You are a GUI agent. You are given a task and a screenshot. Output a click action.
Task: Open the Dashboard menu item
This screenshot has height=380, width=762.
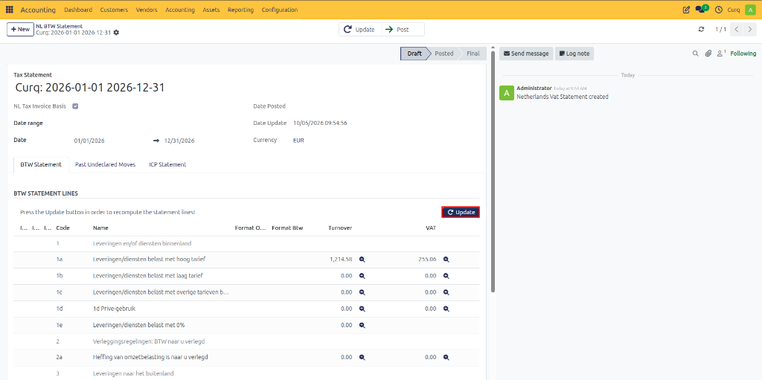click(78, 10)
